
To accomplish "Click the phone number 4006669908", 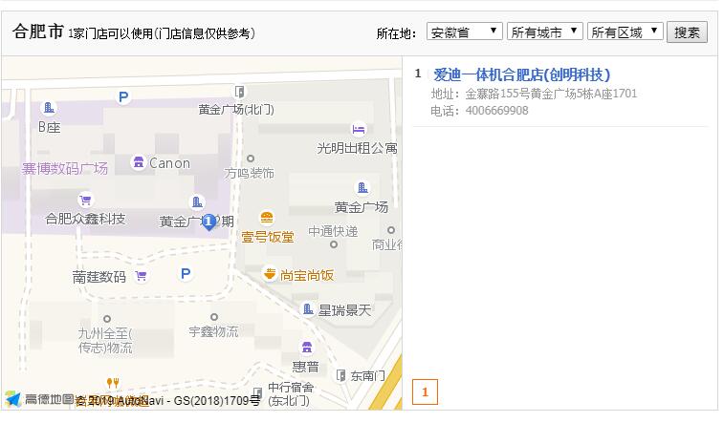I will click(x=496, y=111).
